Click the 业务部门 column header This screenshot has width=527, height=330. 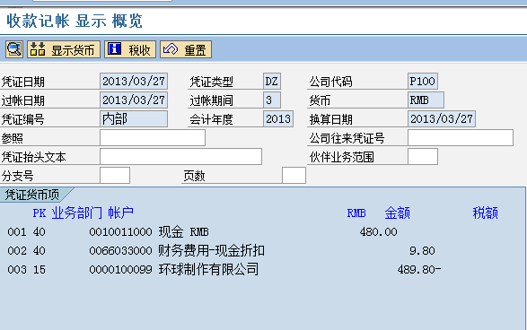coord(77,213)
